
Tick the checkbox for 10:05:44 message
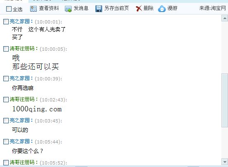tap(6, 141)
